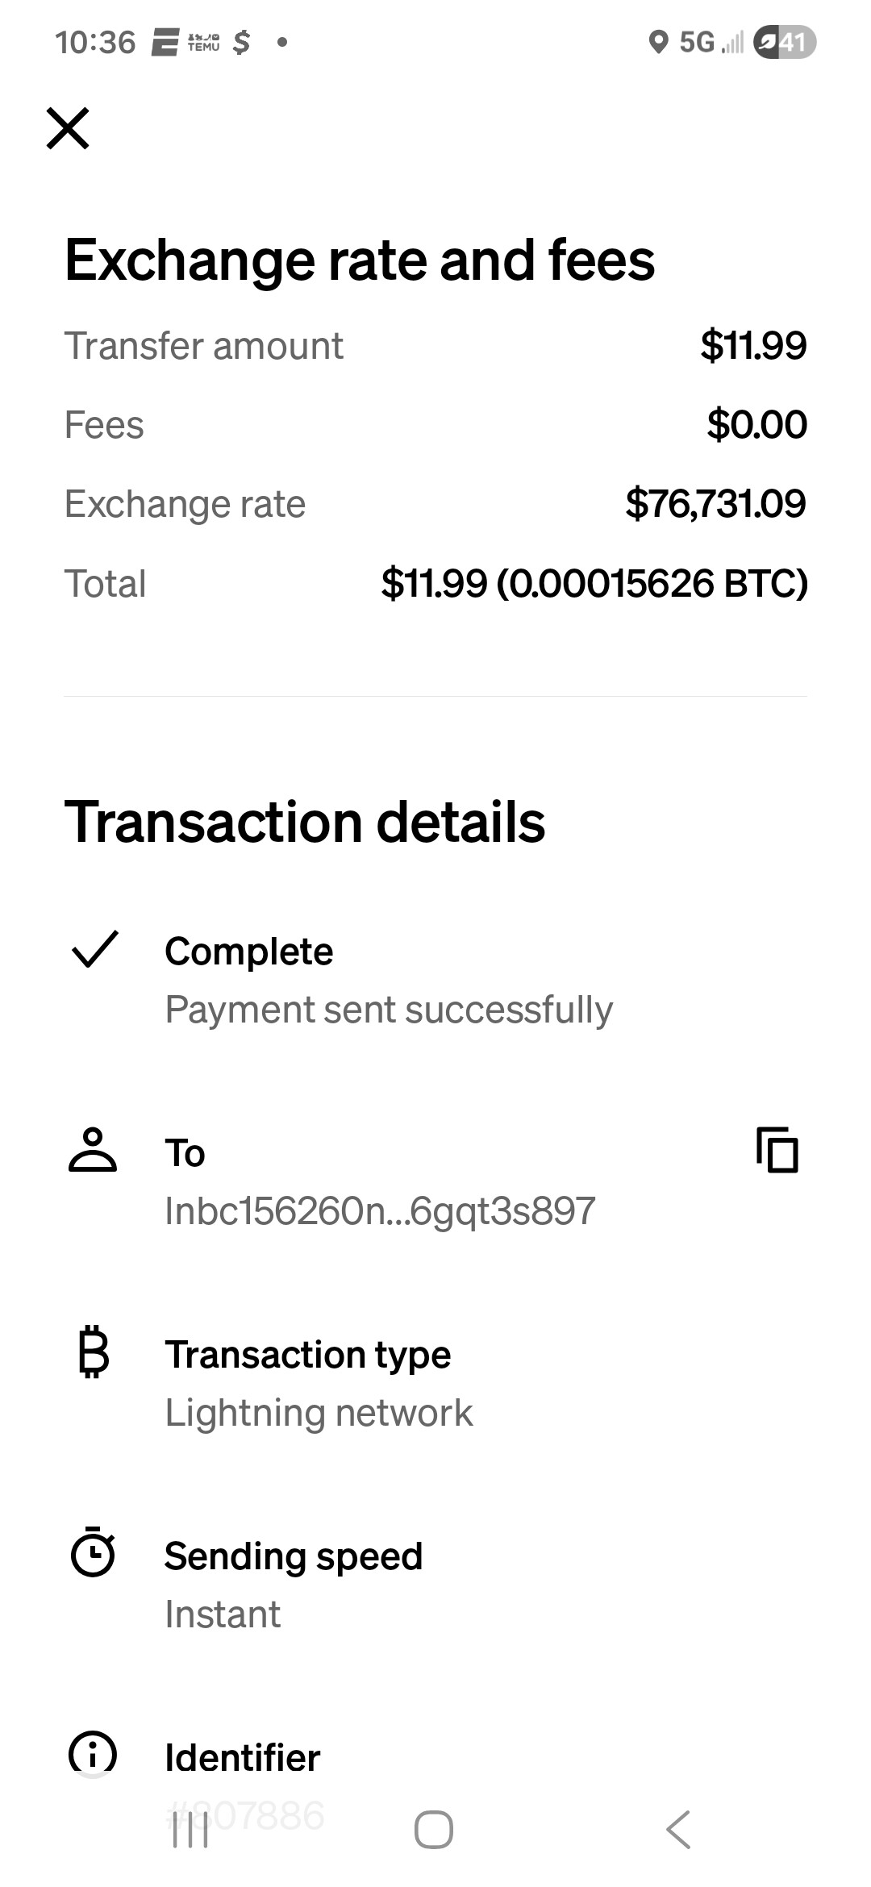This screenshot has width=871, height=1887.
Task: Tap the truncated recipient address text
Action: 380,1211
